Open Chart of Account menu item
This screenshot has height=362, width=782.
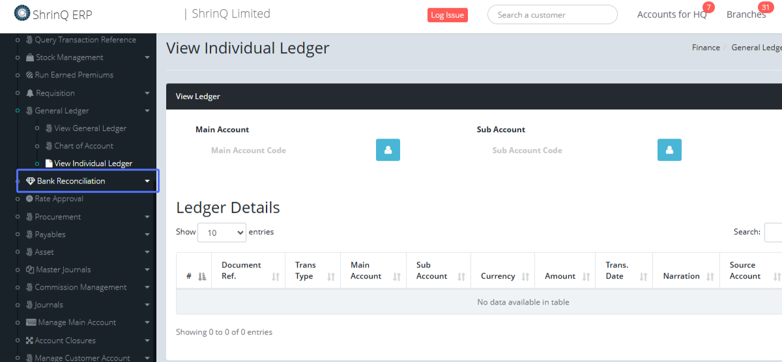(83, 146)
